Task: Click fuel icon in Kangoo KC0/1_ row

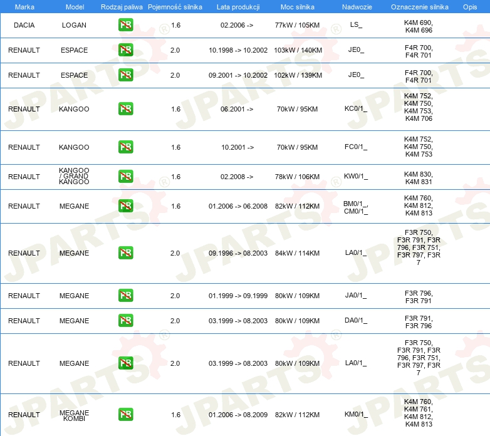Action: (125, 109)
